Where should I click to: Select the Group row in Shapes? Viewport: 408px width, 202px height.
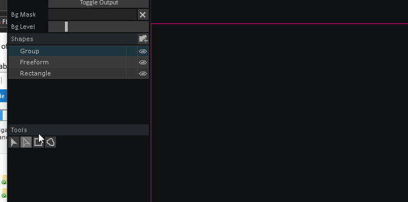coord(67,51)
